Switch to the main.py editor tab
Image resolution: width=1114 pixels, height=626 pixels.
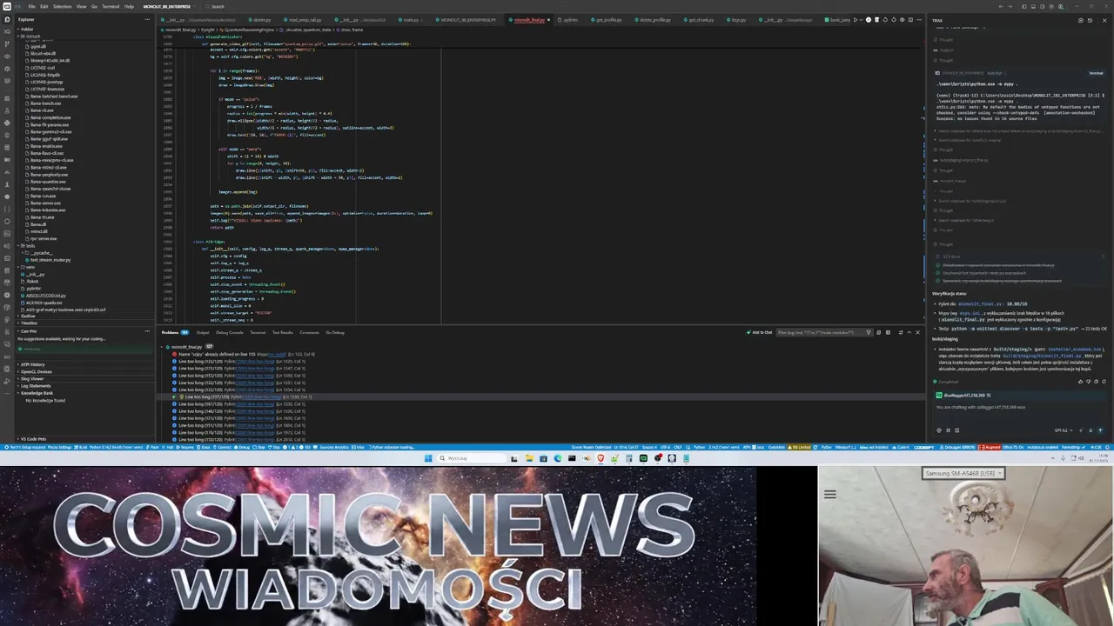coord(411,19)
